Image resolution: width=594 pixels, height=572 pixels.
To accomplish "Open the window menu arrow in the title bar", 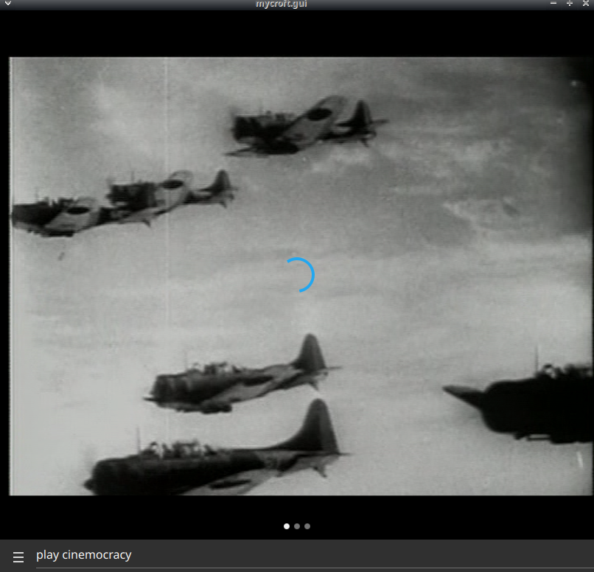I will click(7, 4).
